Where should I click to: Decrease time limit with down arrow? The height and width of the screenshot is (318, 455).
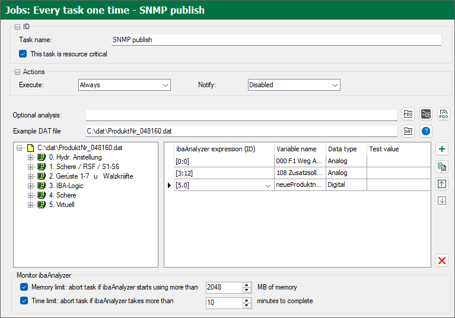click(x=247, y=305)
